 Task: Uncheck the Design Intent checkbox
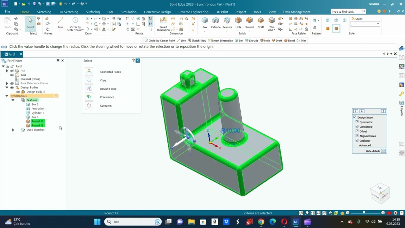click(355, 117)
